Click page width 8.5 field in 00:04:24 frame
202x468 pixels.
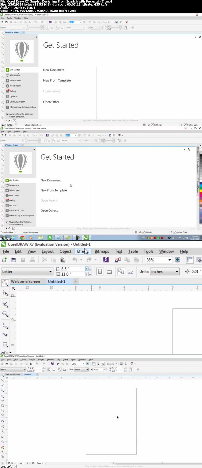click(x=73, y=269)
